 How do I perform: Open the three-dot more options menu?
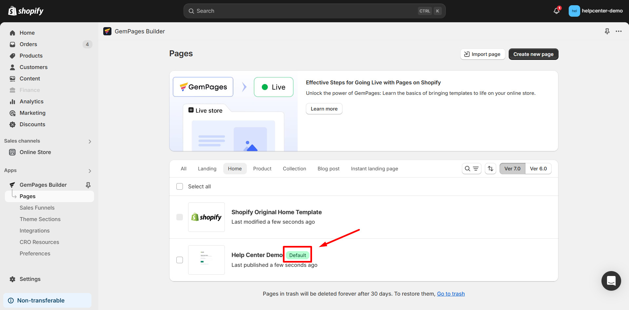pos(619,31)
